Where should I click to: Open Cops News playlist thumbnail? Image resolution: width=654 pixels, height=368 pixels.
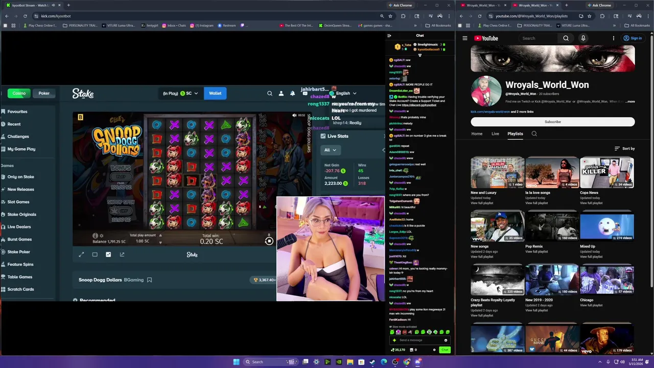pos(607,173)
